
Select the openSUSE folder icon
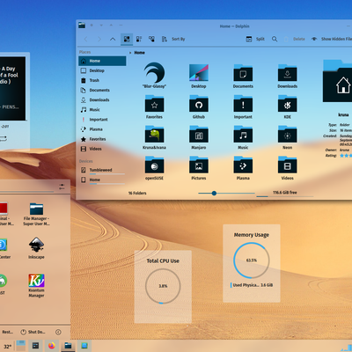[x=154, y=165]
